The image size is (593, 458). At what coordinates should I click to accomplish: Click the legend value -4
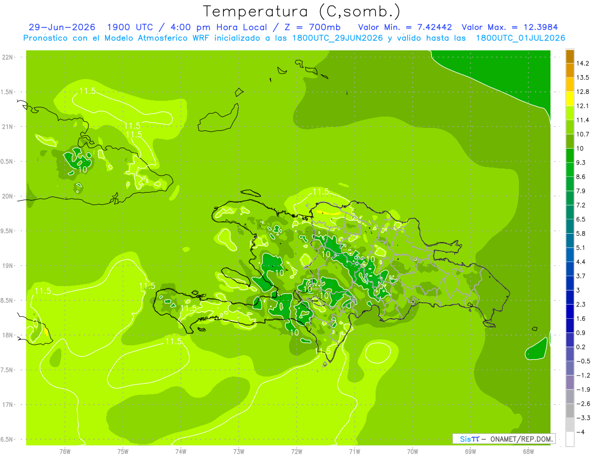coord(580,432)
